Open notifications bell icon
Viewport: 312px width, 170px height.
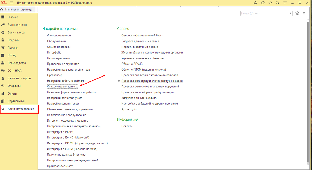[x=255, y=3]
